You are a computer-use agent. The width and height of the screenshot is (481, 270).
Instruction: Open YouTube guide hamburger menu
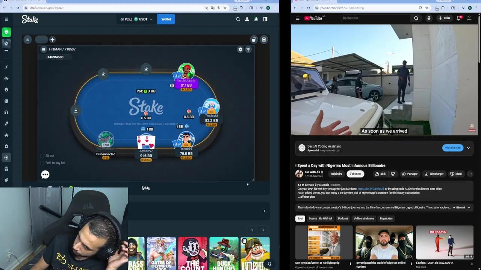297,18
